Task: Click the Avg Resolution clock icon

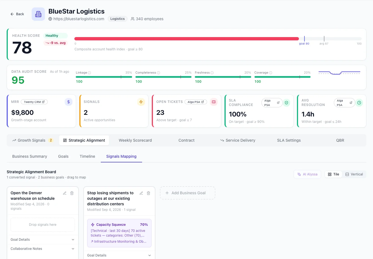Action: tap(359, 103)
